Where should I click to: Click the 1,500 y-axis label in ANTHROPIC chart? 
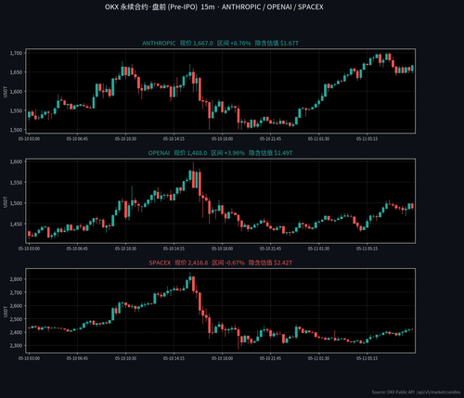point(16,130)
